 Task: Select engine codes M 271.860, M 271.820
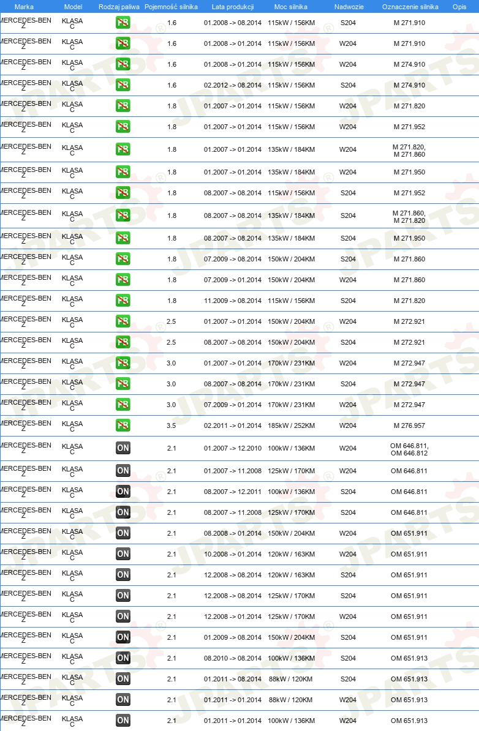[410, 217]
